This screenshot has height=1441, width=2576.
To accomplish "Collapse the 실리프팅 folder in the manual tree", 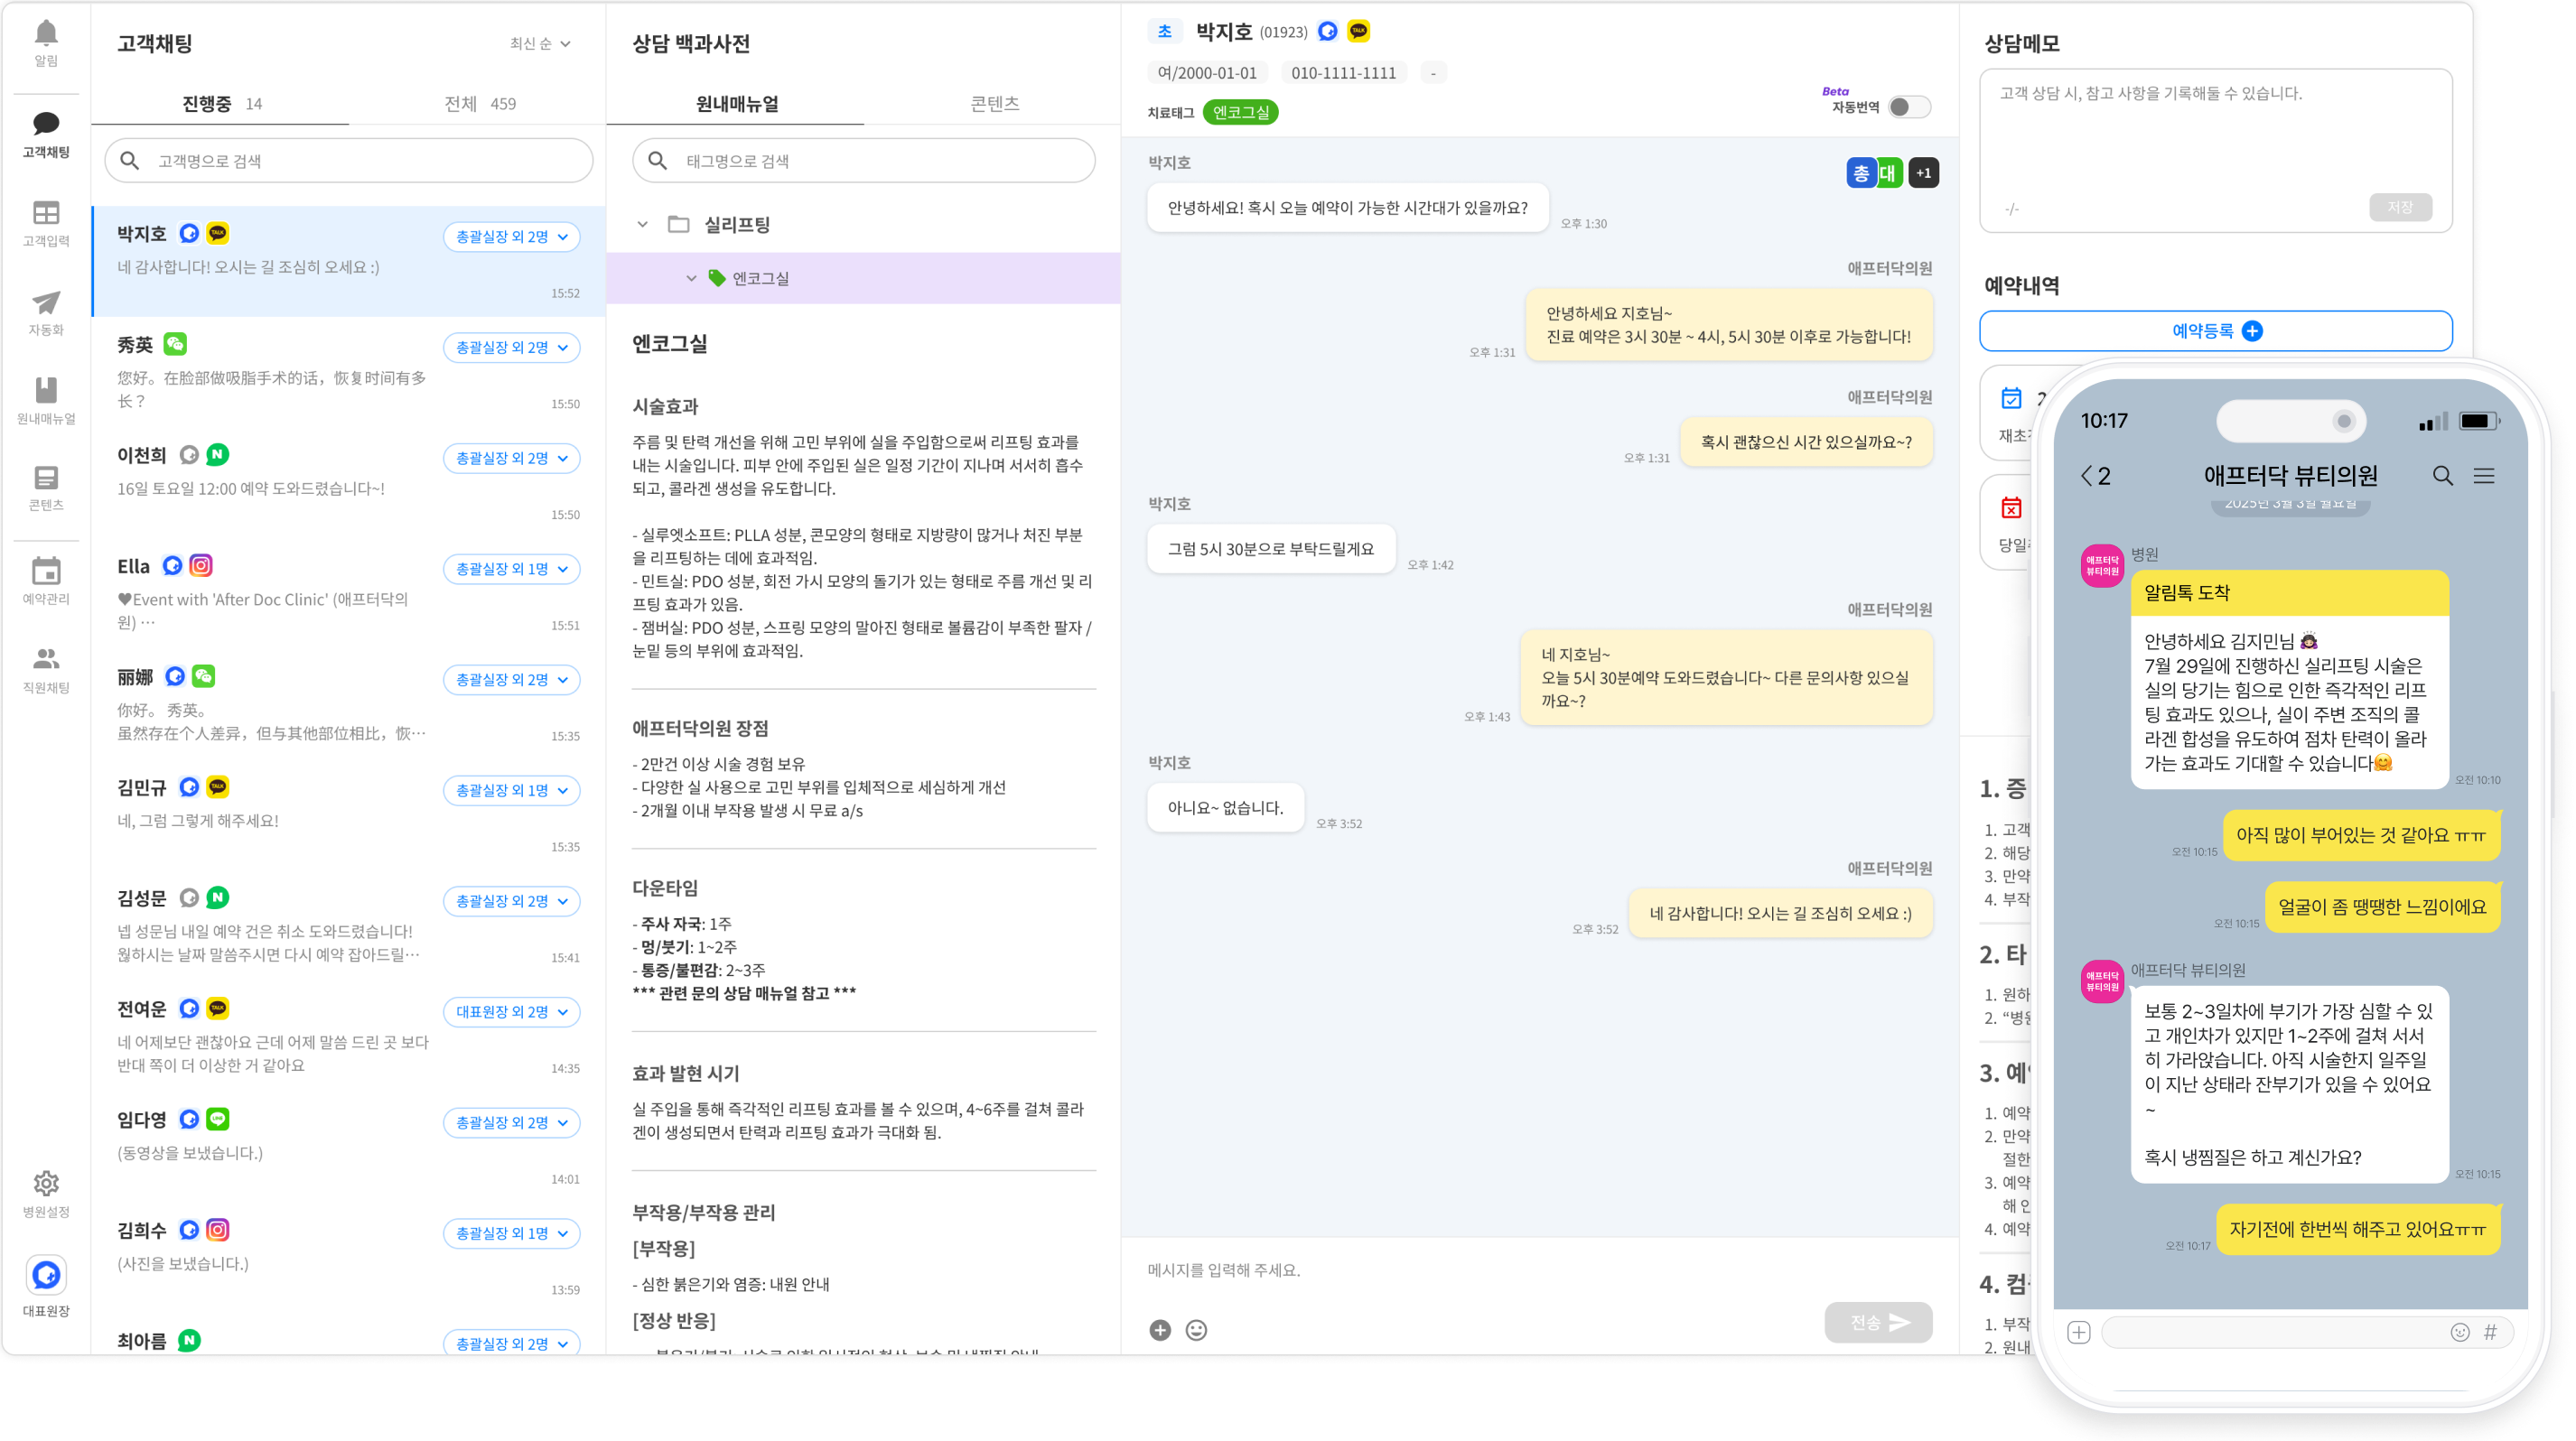I will tap(644, 225).
